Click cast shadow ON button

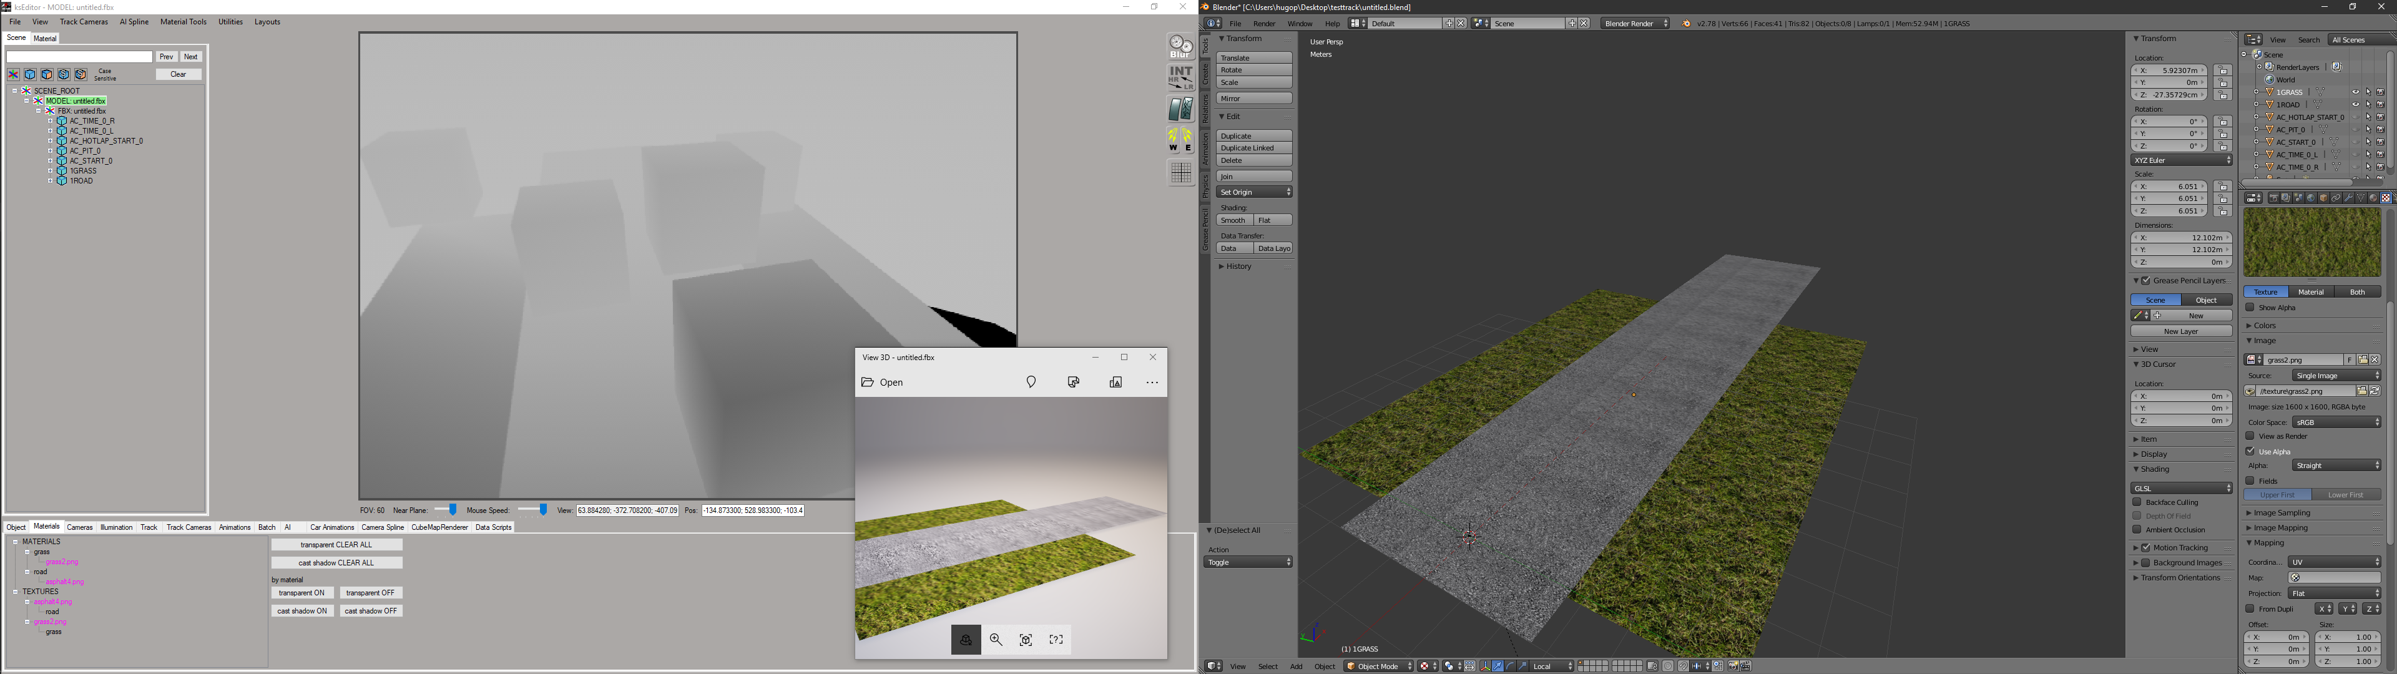point(302,611)
